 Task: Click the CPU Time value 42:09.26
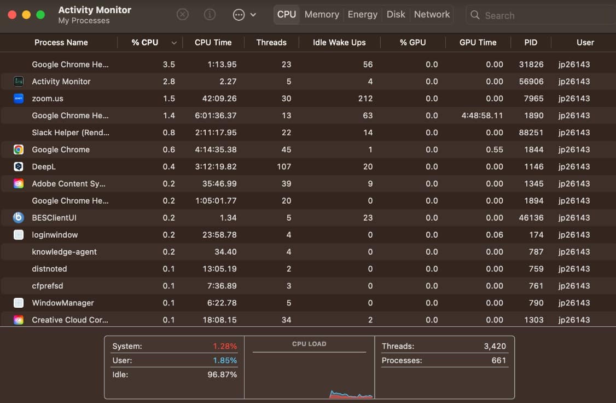tap(219, 99)
